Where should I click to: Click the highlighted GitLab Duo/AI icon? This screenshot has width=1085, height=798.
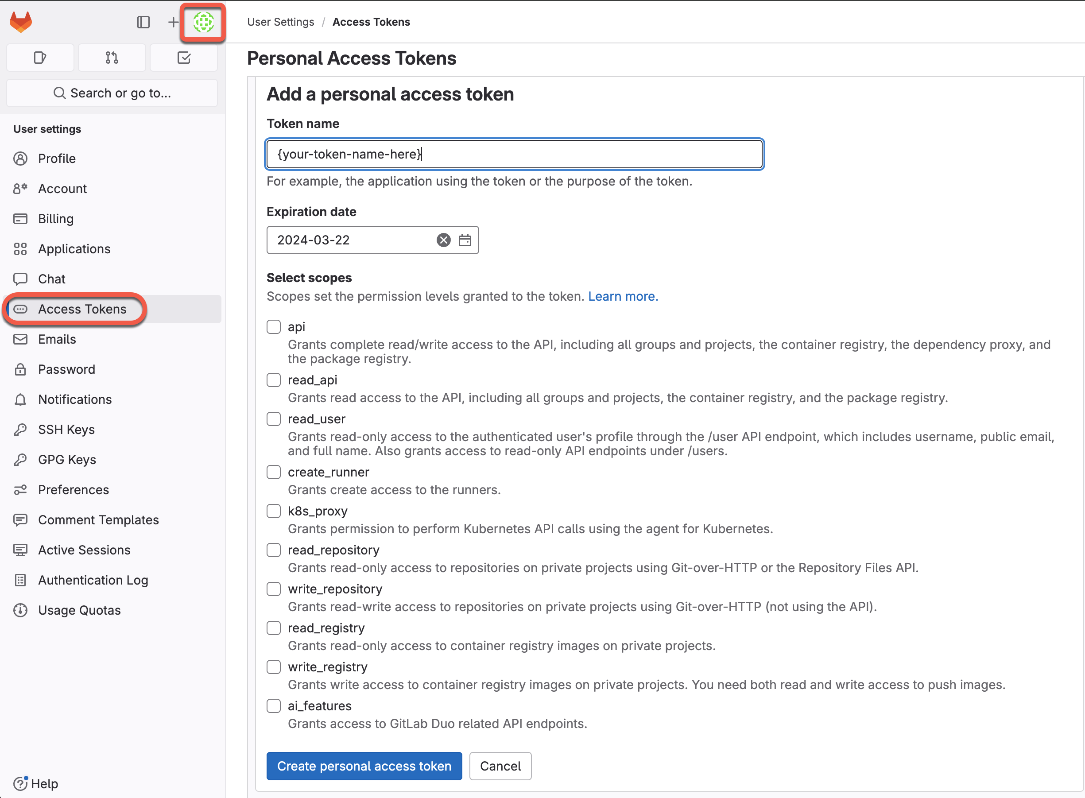pyautogui.click(x=204, y=22)
